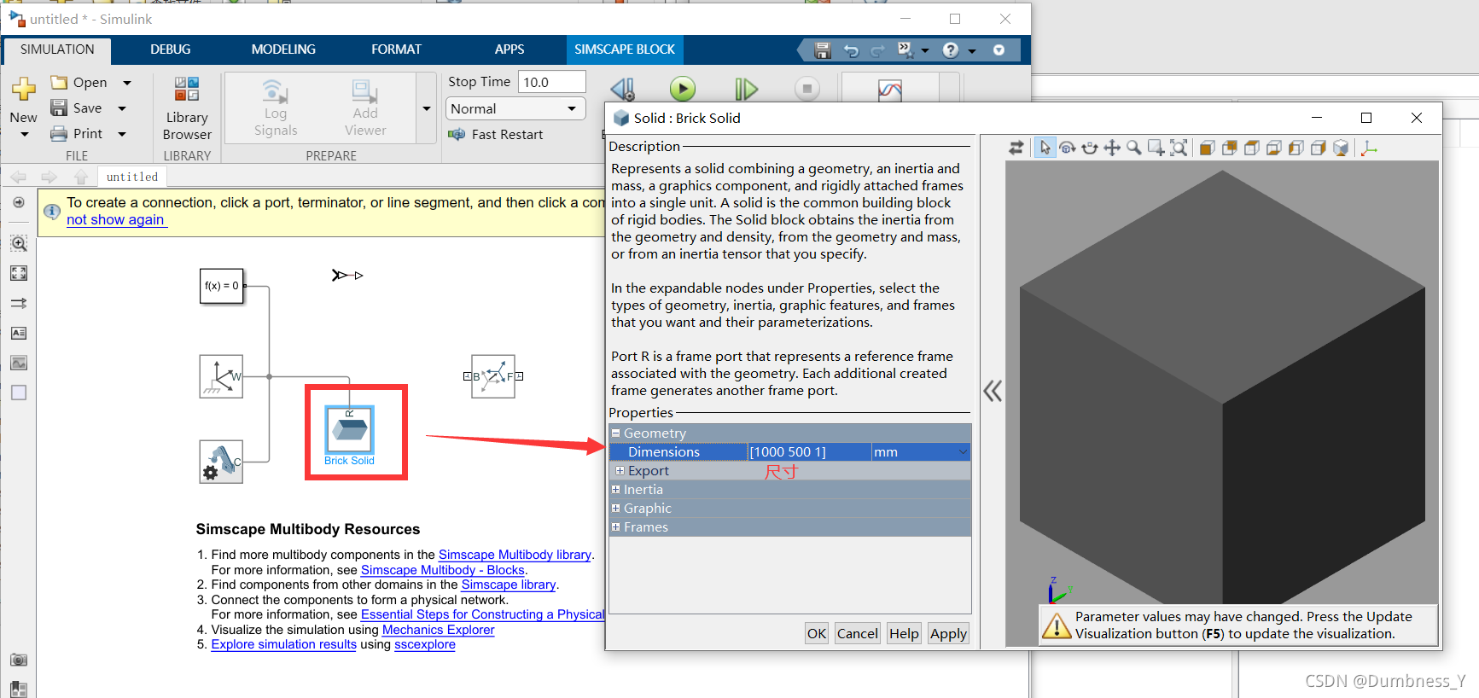Select the Roll view tool

pyautogui.click(x=1089, y=148)
